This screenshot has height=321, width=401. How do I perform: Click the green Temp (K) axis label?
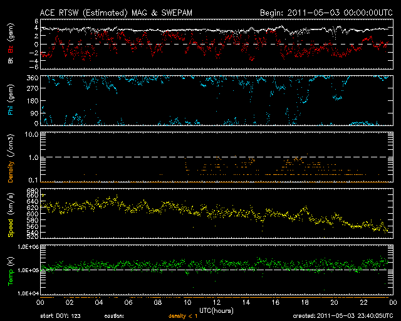coord(11,270)
